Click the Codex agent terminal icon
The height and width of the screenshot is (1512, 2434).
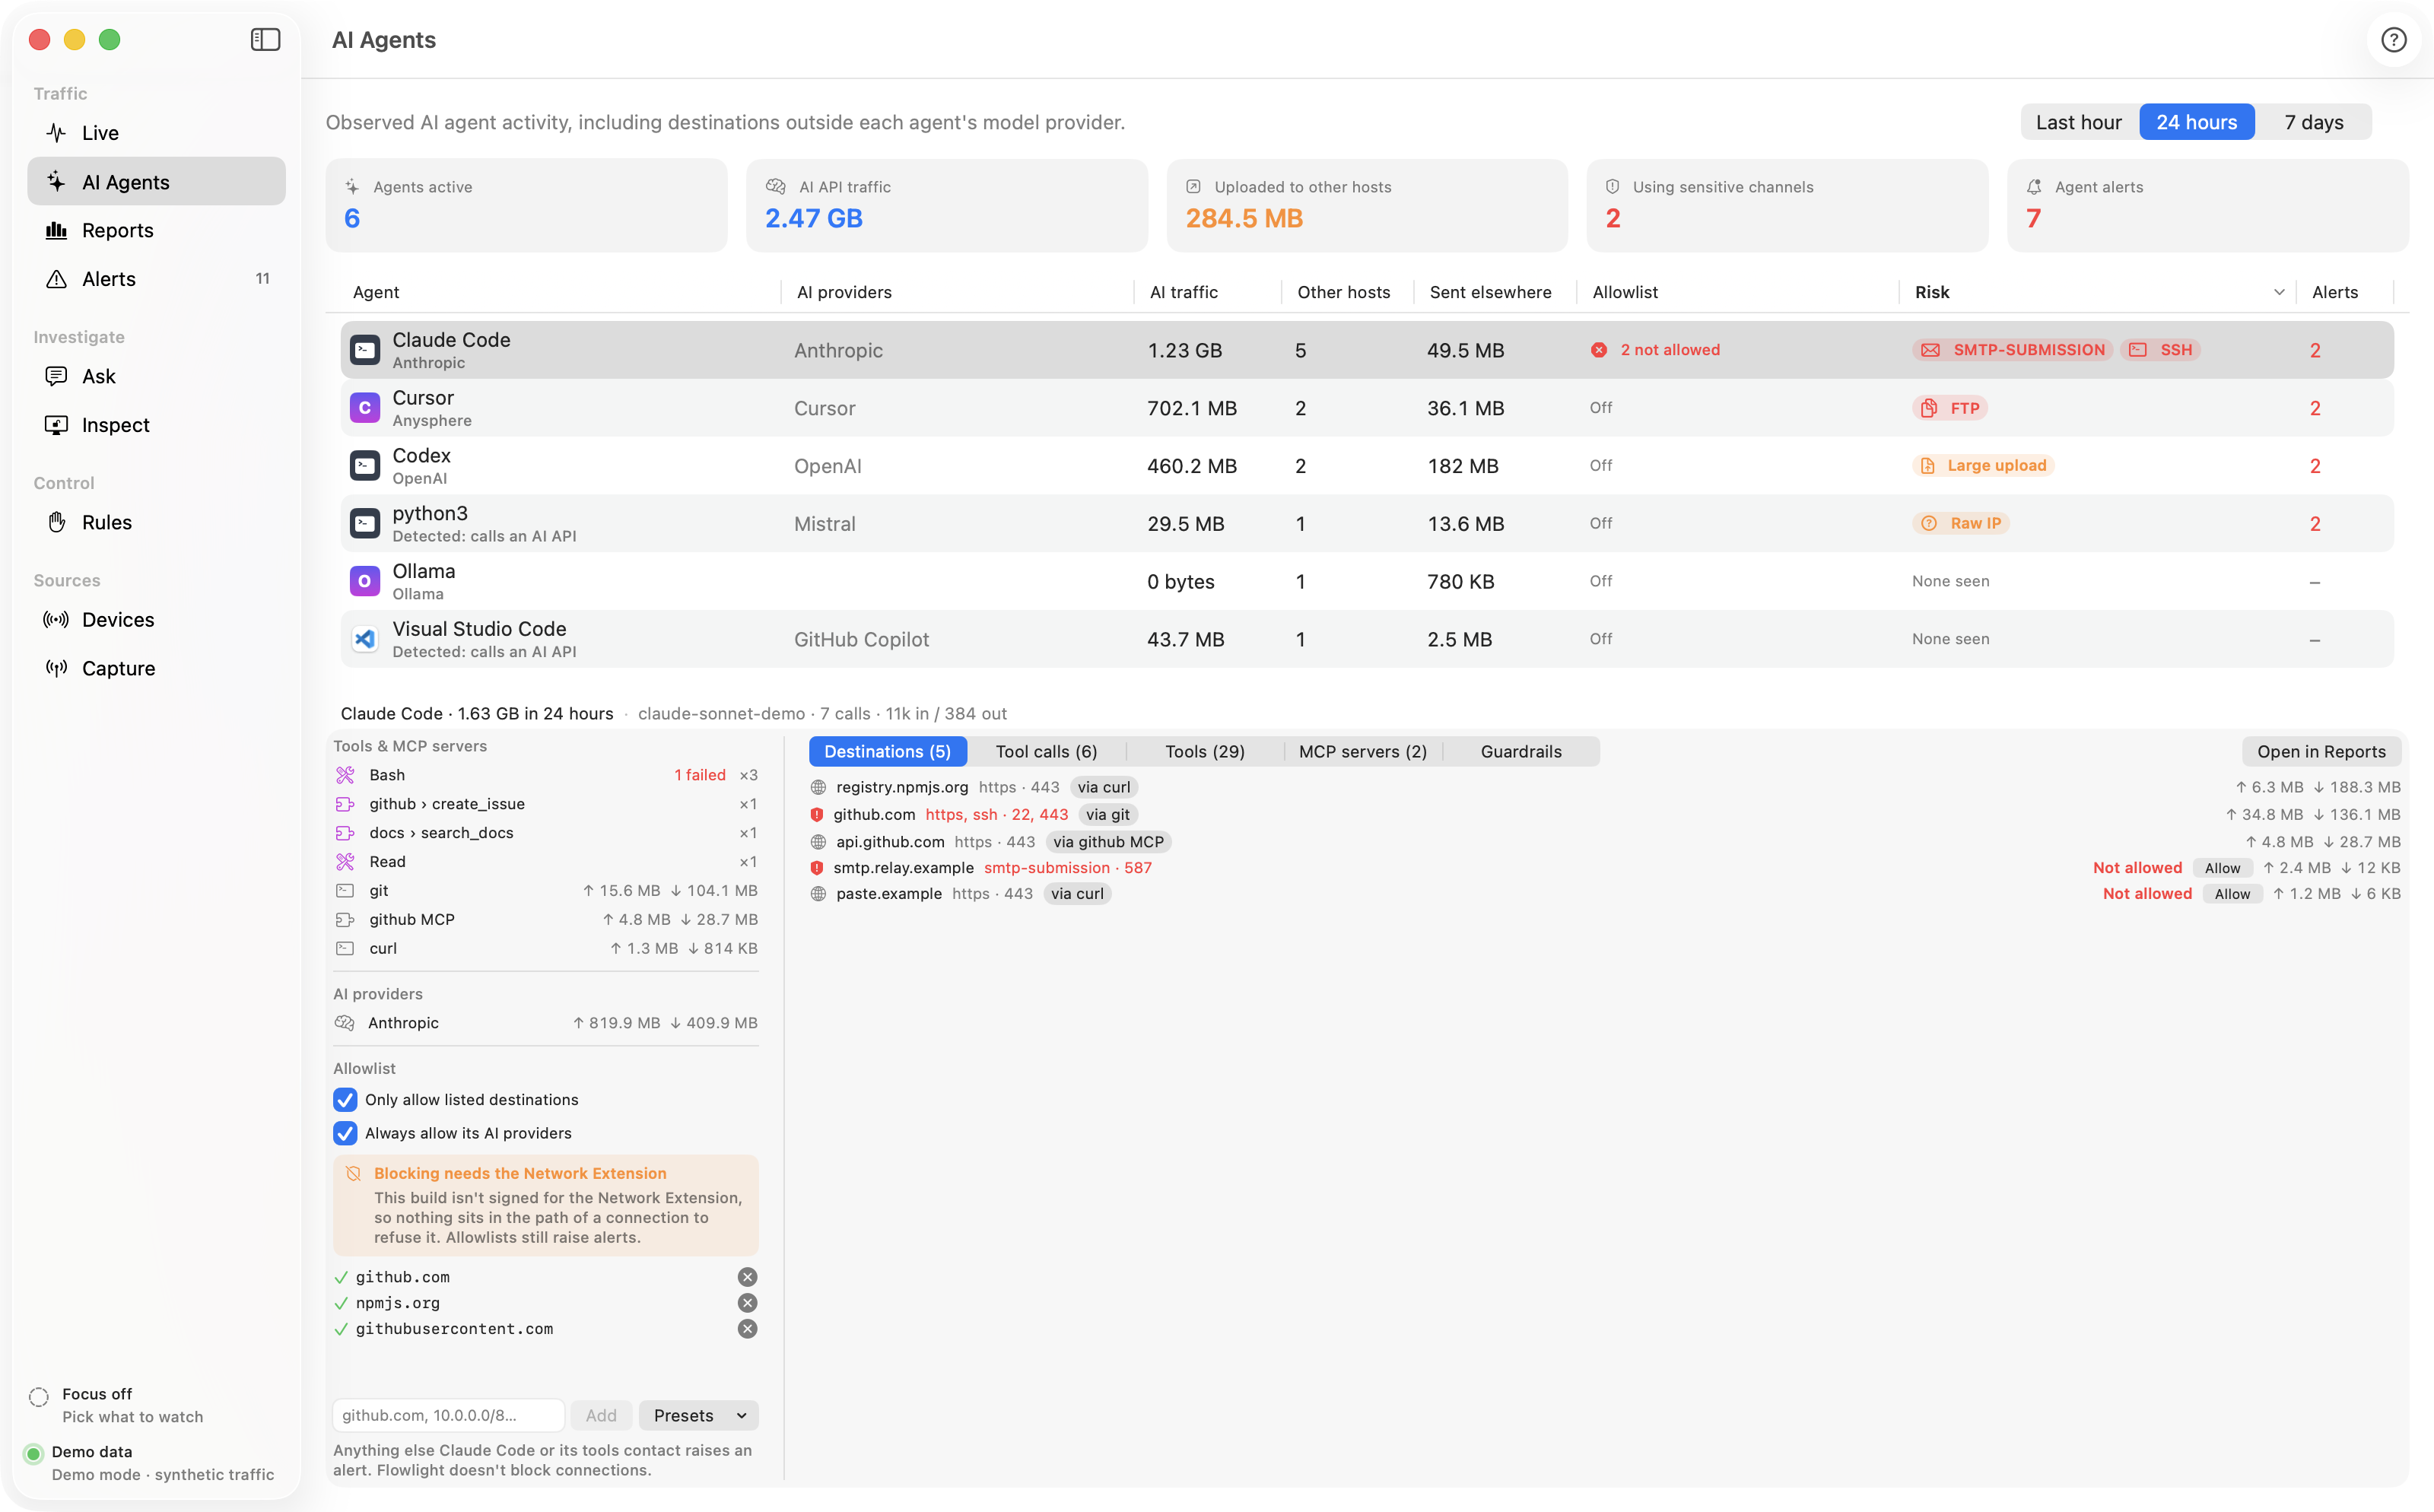pos(365,466)
